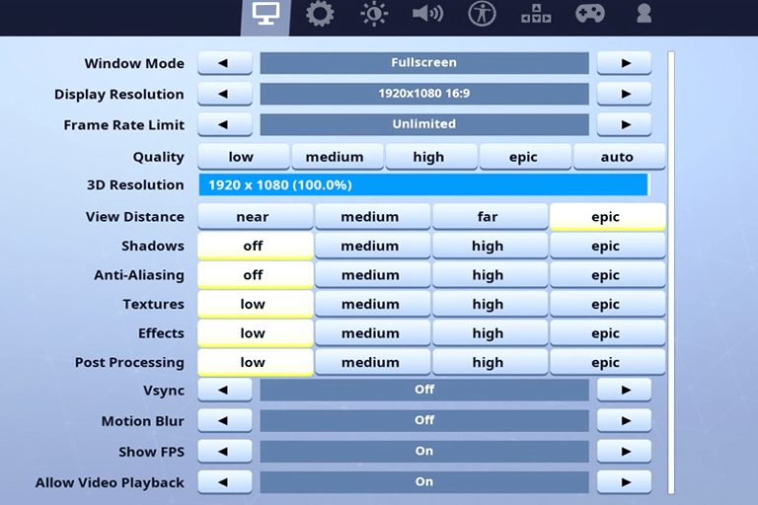Click left arrow for Motion Blur
The height and width of the screenshot is (505, 758).
click(x=225, y=421)
